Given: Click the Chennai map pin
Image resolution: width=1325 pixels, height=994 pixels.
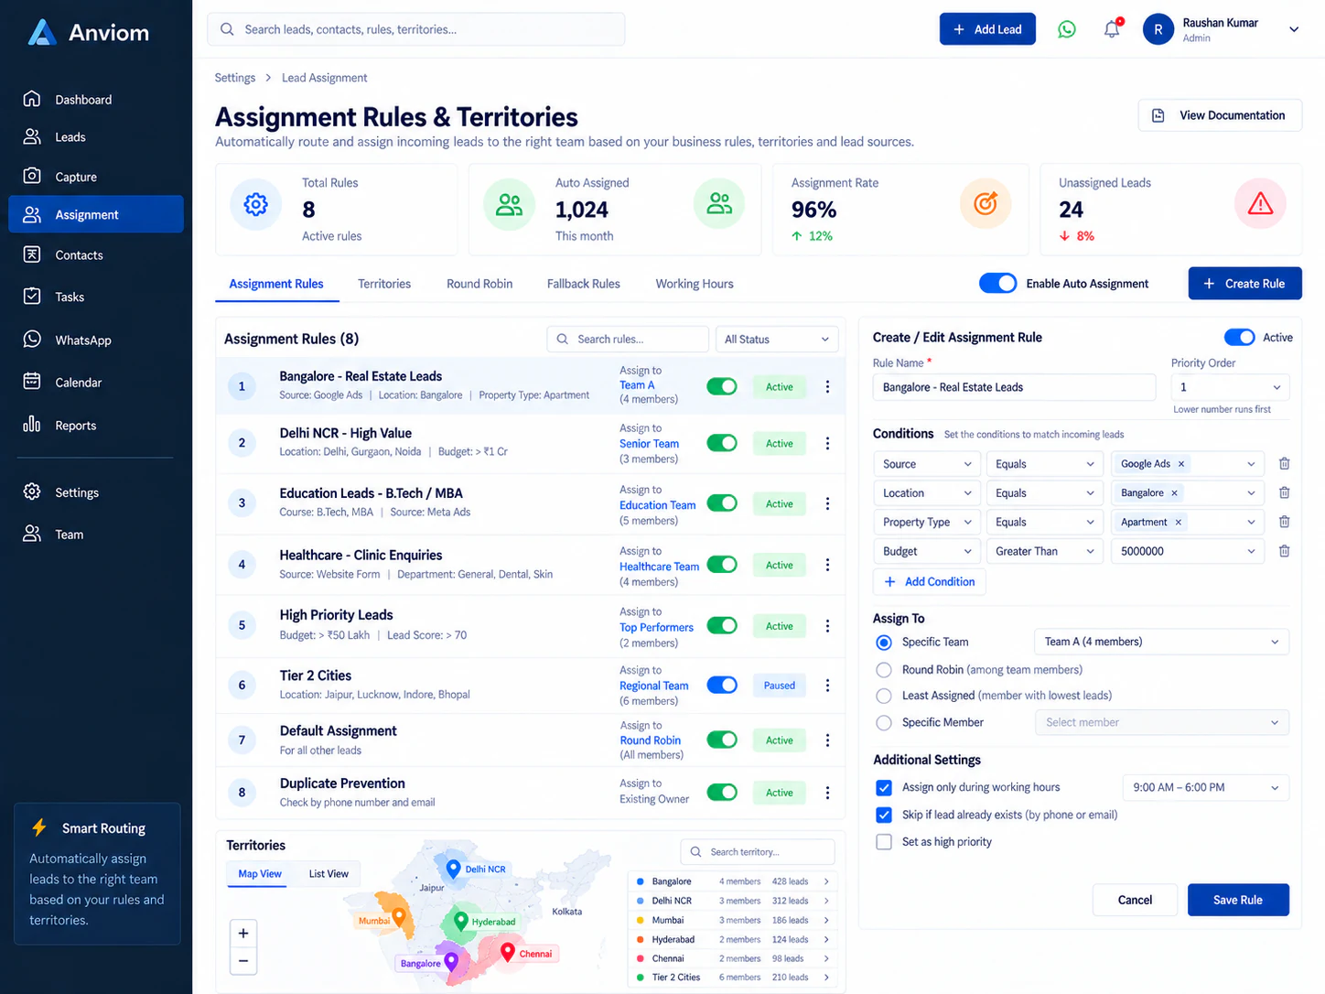Looking at the screenshot, I should point(508,952).
